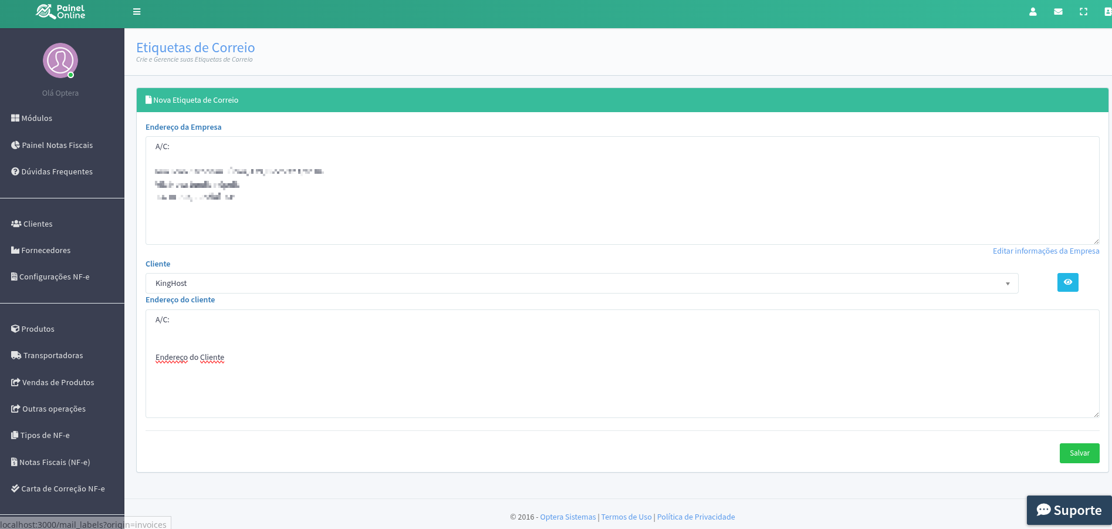Image resolution: width=1112 pixels, height=529 pixels.
Task: Select Carta de Correção NF-e
Action: [x=63, y=489]
